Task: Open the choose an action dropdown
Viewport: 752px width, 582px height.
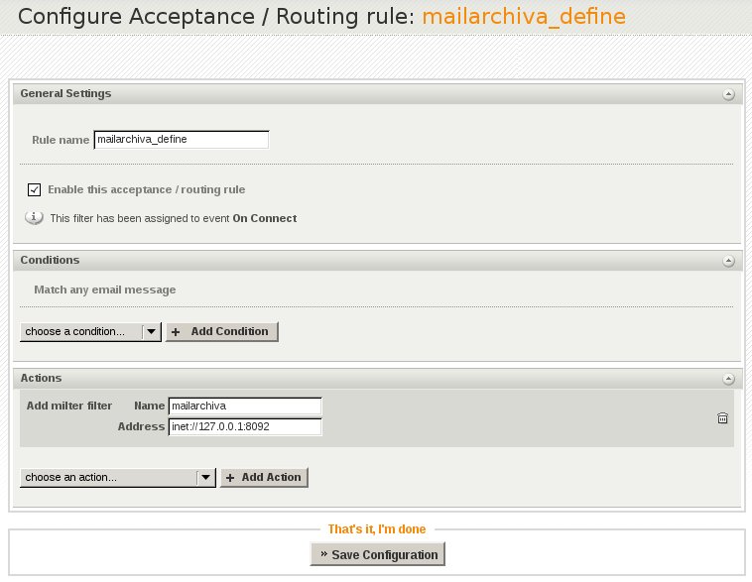Action: tap(117, 478)
